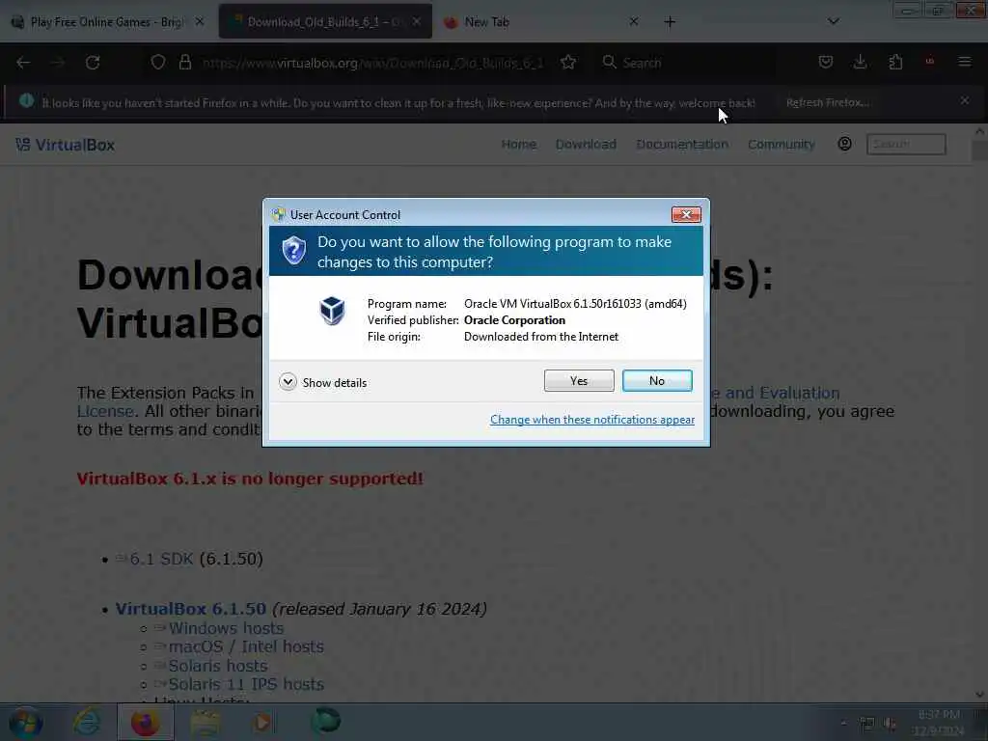Open a new browser tab with plus
The width and height of the screenshot is (988, 741).
click(670, 22)
